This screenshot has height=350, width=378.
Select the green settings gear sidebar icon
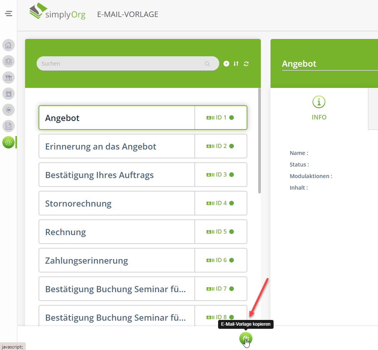8,142
